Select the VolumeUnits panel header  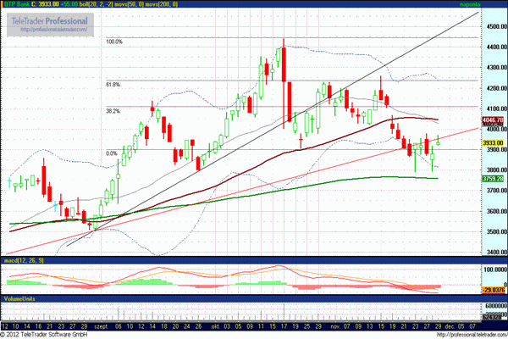click(20, 299)
